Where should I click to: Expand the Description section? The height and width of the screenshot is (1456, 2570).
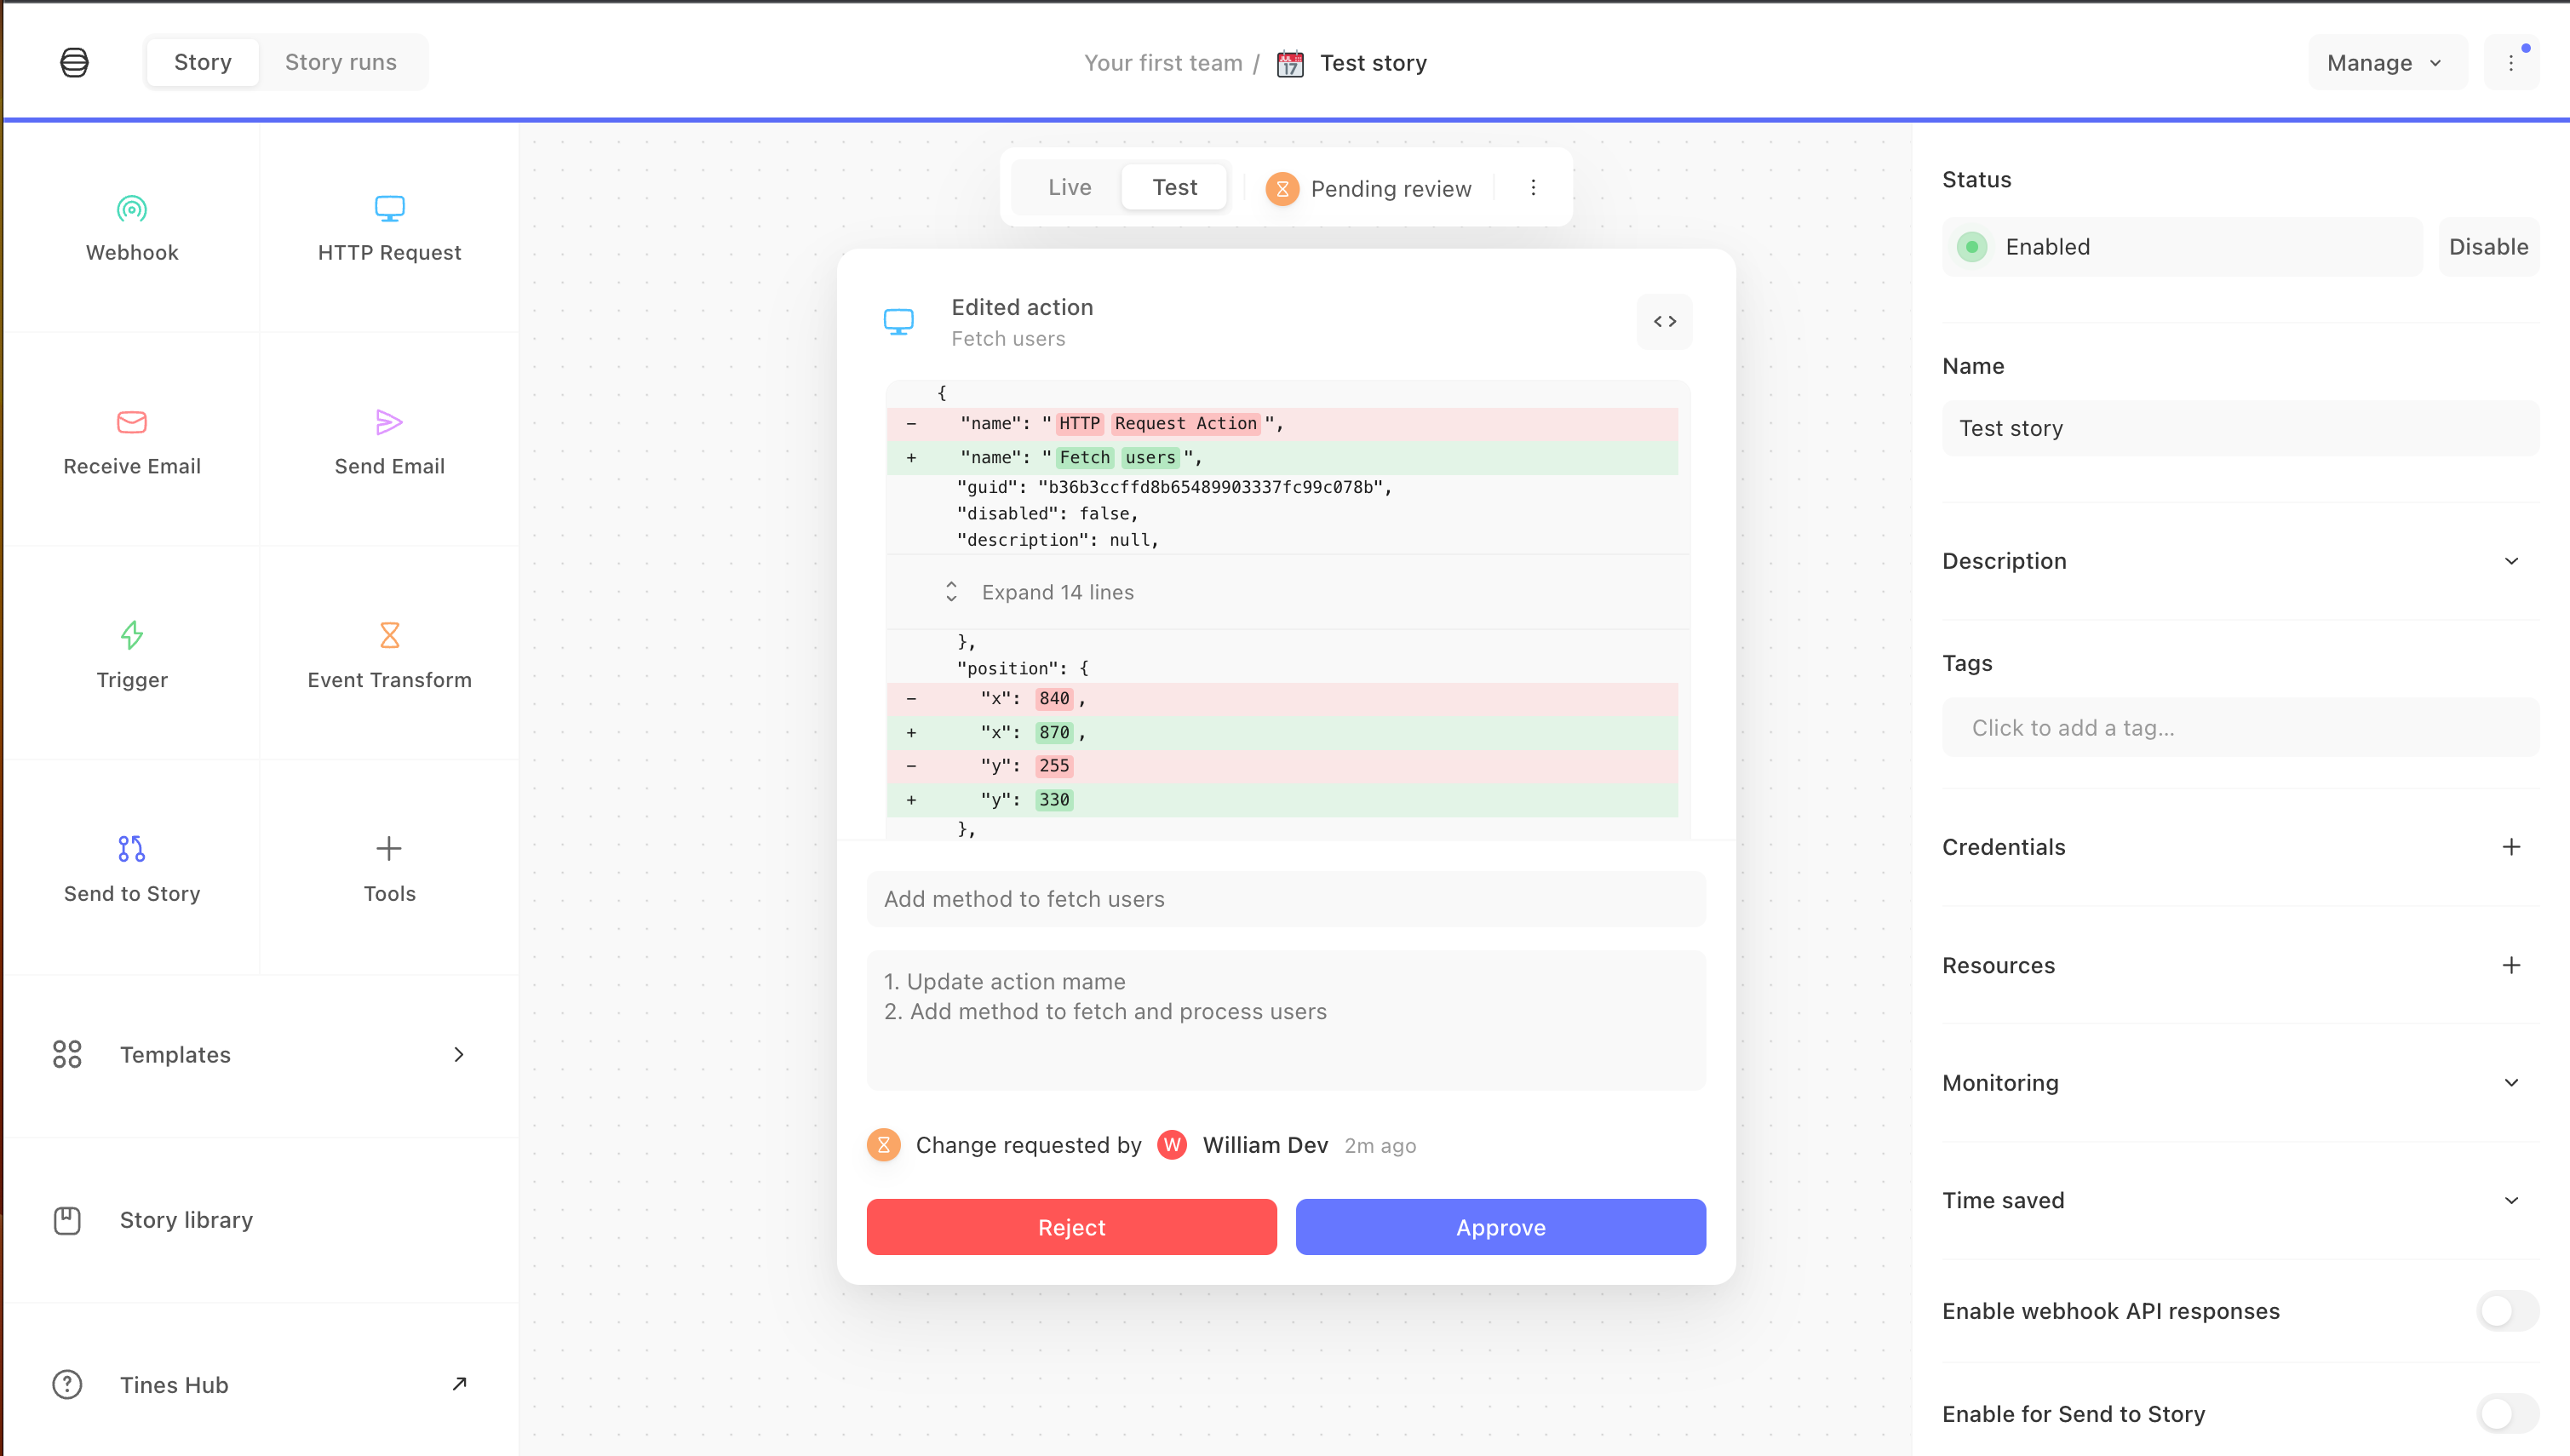[x=2511, y=560]
